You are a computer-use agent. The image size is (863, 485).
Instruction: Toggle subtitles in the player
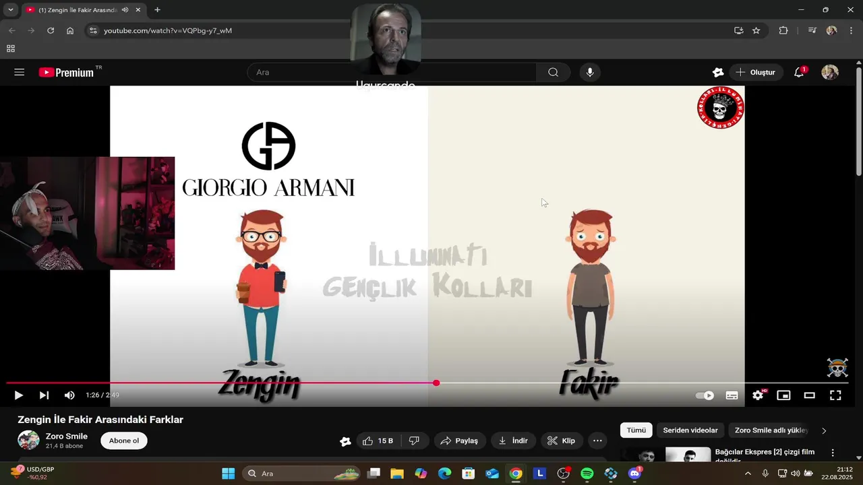pos(732,395)
